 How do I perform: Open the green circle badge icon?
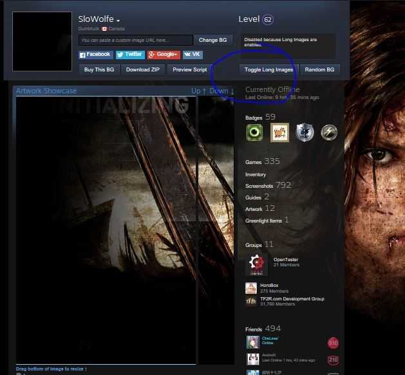point(254,133)
